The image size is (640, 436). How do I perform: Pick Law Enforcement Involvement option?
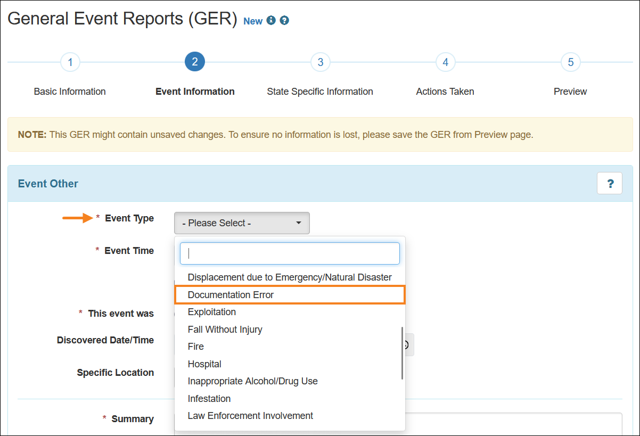coord(290,416)
